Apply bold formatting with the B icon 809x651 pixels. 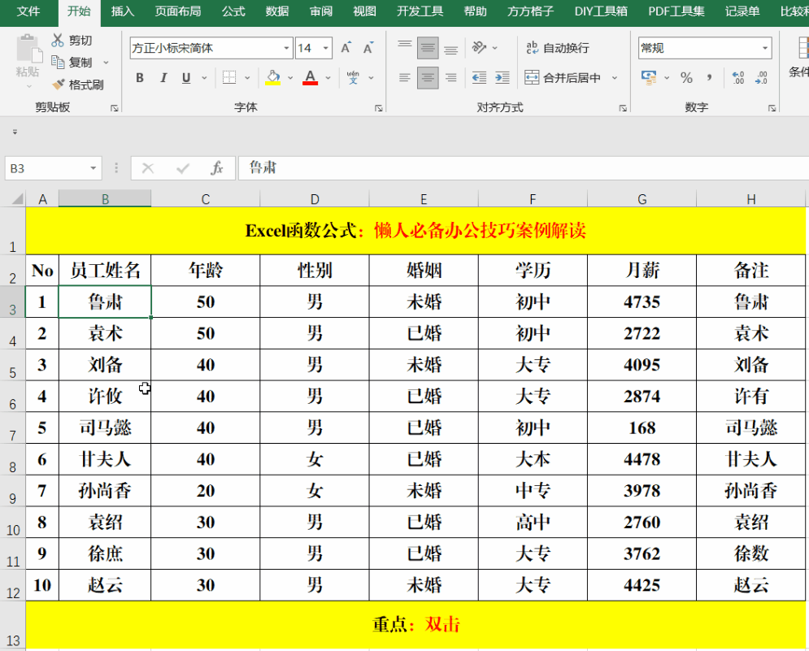pos(139,78)
